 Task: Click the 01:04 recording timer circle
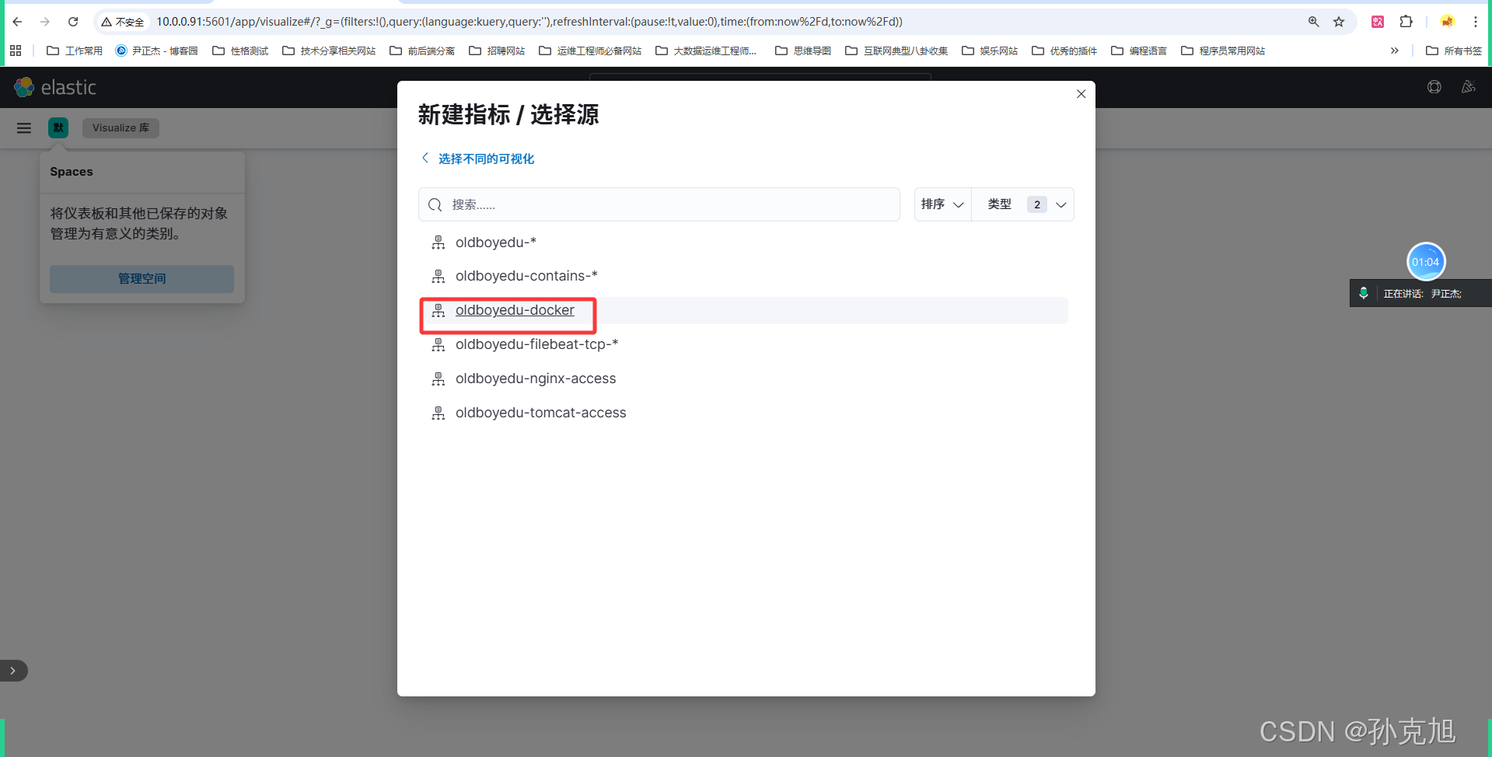[x=1426, y=262]
